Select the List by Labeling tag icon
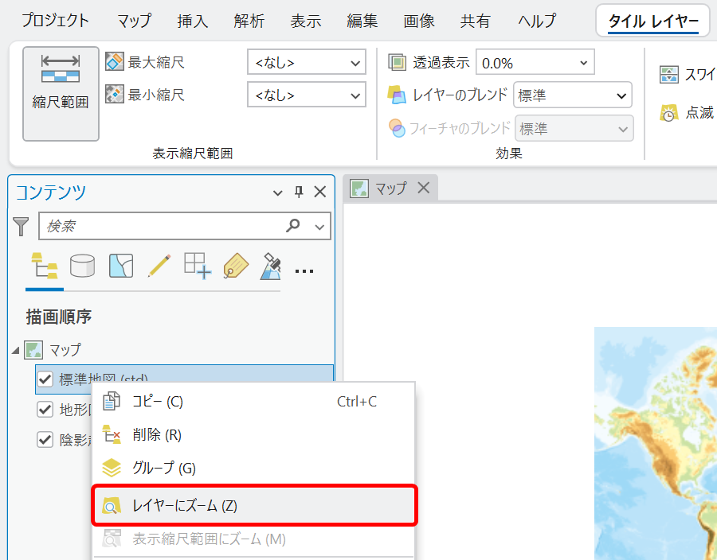 [236, 266]
